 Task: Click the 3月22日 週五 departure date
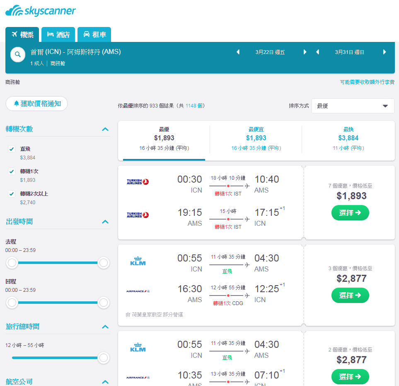pyautogui.click(x=270, y=52)
